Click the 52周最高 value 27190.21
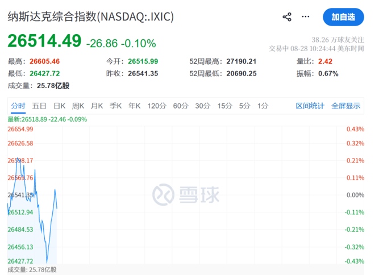Image resolution: width=379 pixels, height=275 pixels. [x=241, y=61]
